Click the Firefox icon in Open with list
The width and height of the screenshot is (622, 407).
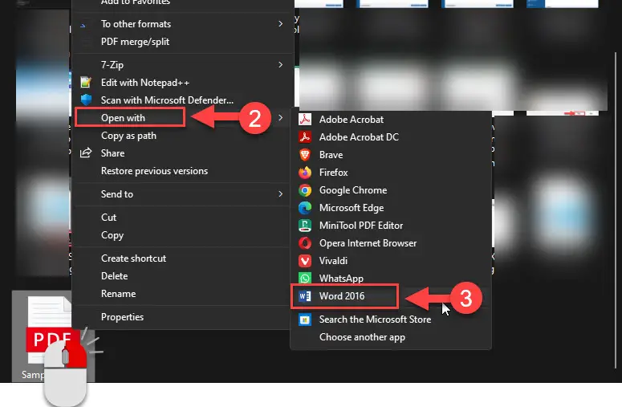tap(305, 173)
